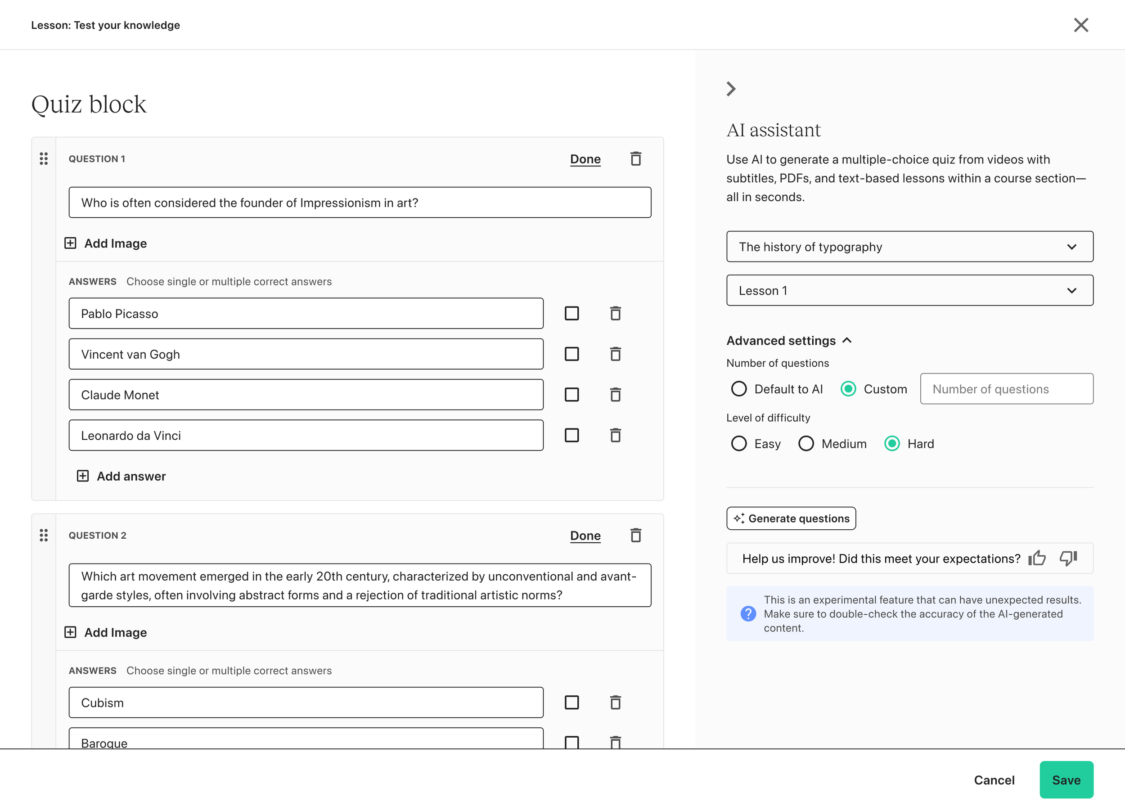Screen dimensions: 1125x811
Task: Collapse the AI assistant panel arrow
Action: pyautogui.click(x=731, y=89)
